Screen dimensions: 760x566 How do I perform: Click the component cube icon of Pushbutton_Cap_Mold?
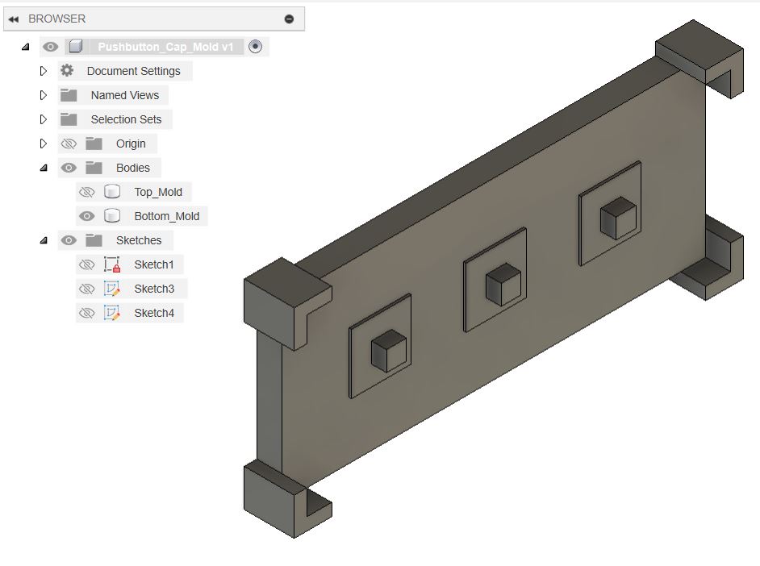pos(75,47)
